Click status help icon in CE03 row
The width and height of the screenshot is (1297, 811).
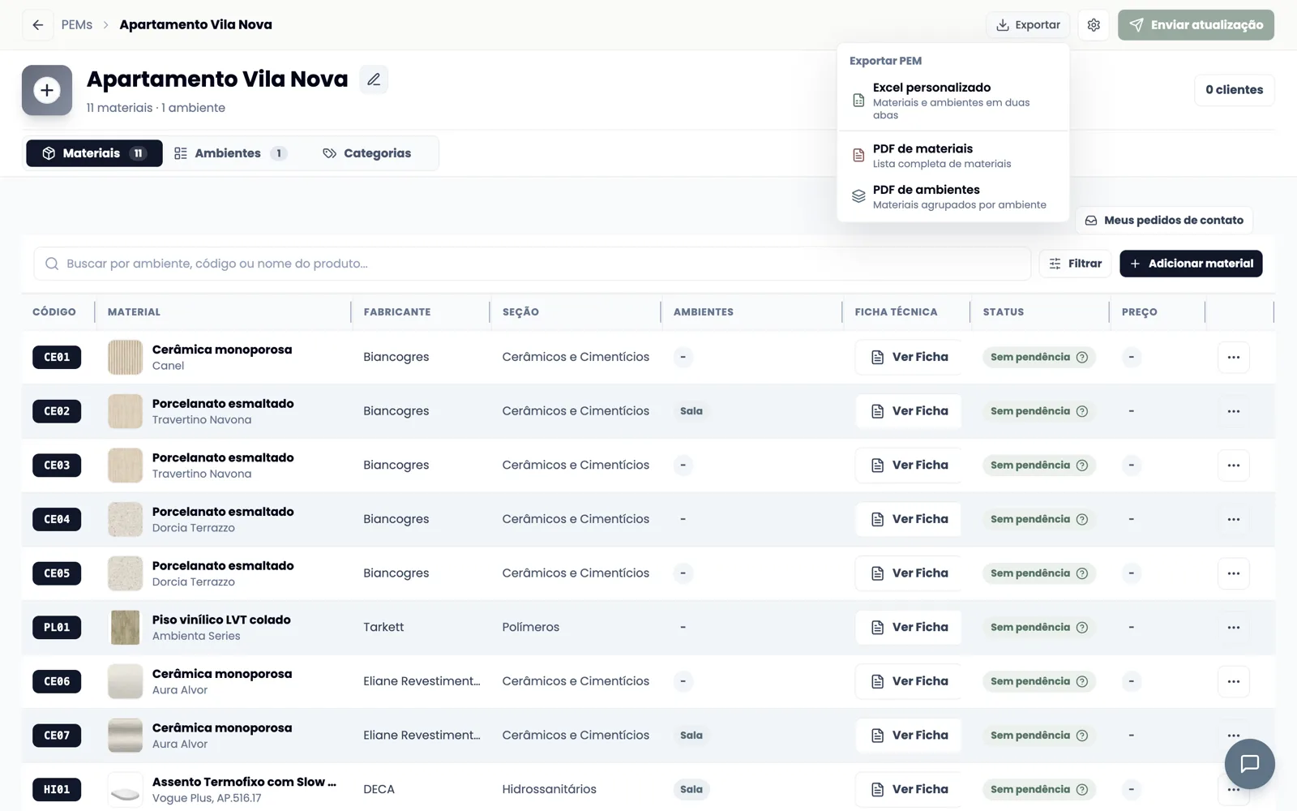tap(1081, 466)
